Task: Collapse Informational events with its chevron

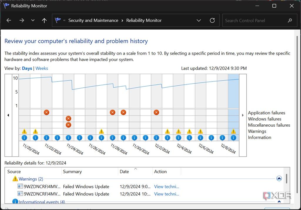Action: coord(279,201)
